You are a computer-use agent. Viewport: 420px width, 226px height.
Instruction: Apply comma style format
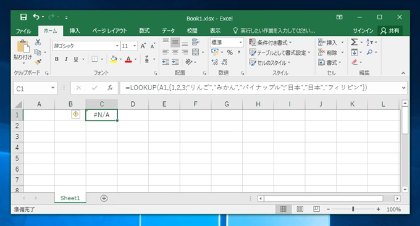pos(238,52)
